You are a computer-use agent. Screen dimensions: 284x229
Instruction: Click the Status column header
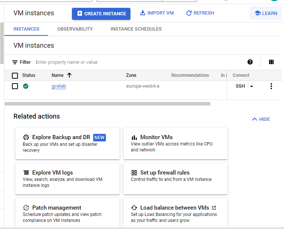[x=29, y=75]
